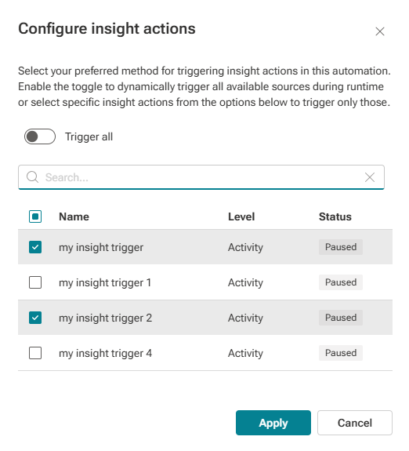Click Paused badge of my insight trigger
Image resolution: width=409 pixels, height=451 pixels.
tap(341, 247)
